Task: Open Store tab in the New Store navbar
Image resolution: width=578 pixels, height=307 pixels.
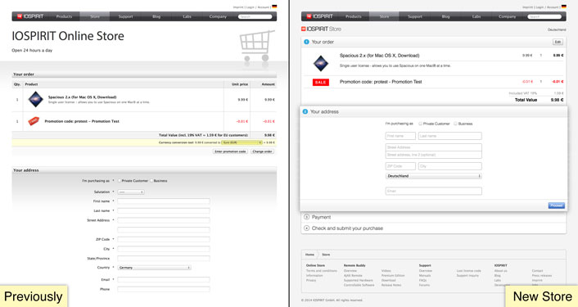Action: tap(384, 16)
